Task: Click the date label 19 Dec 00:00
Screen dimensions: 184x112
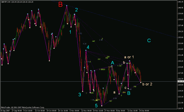Action: tap(144, 111)
